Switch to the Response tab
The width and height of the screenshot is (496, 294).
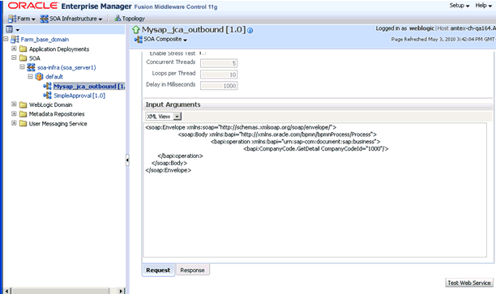point(192,271)
